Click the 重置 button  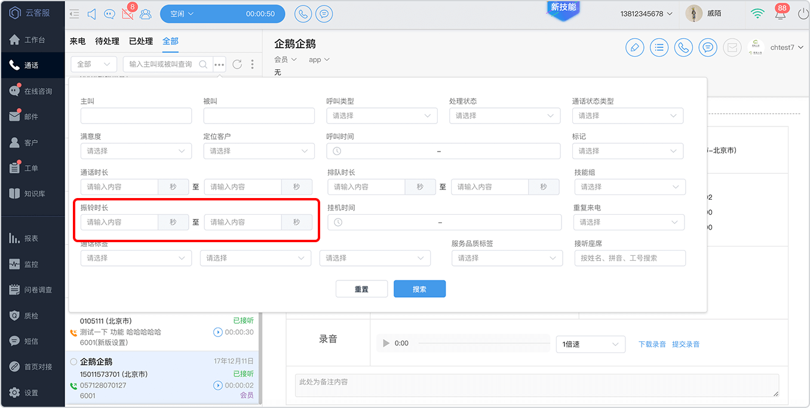tap(361, 289)
